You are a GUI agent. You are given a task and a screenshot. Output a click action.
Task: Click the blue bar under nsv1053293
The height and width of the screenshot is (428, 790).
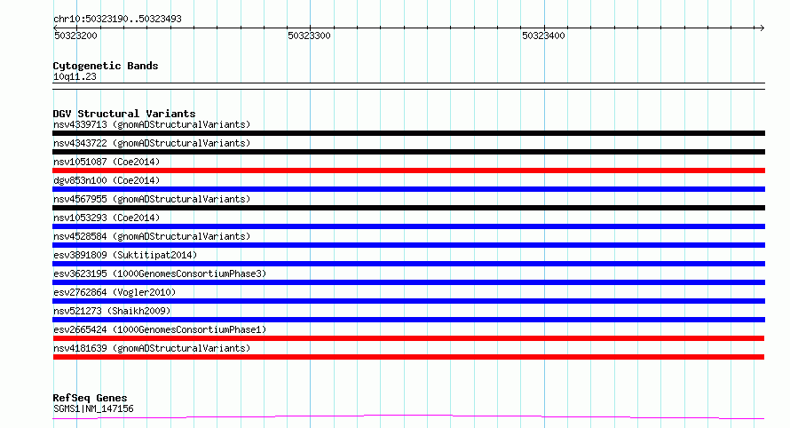[x=408, y=226]
